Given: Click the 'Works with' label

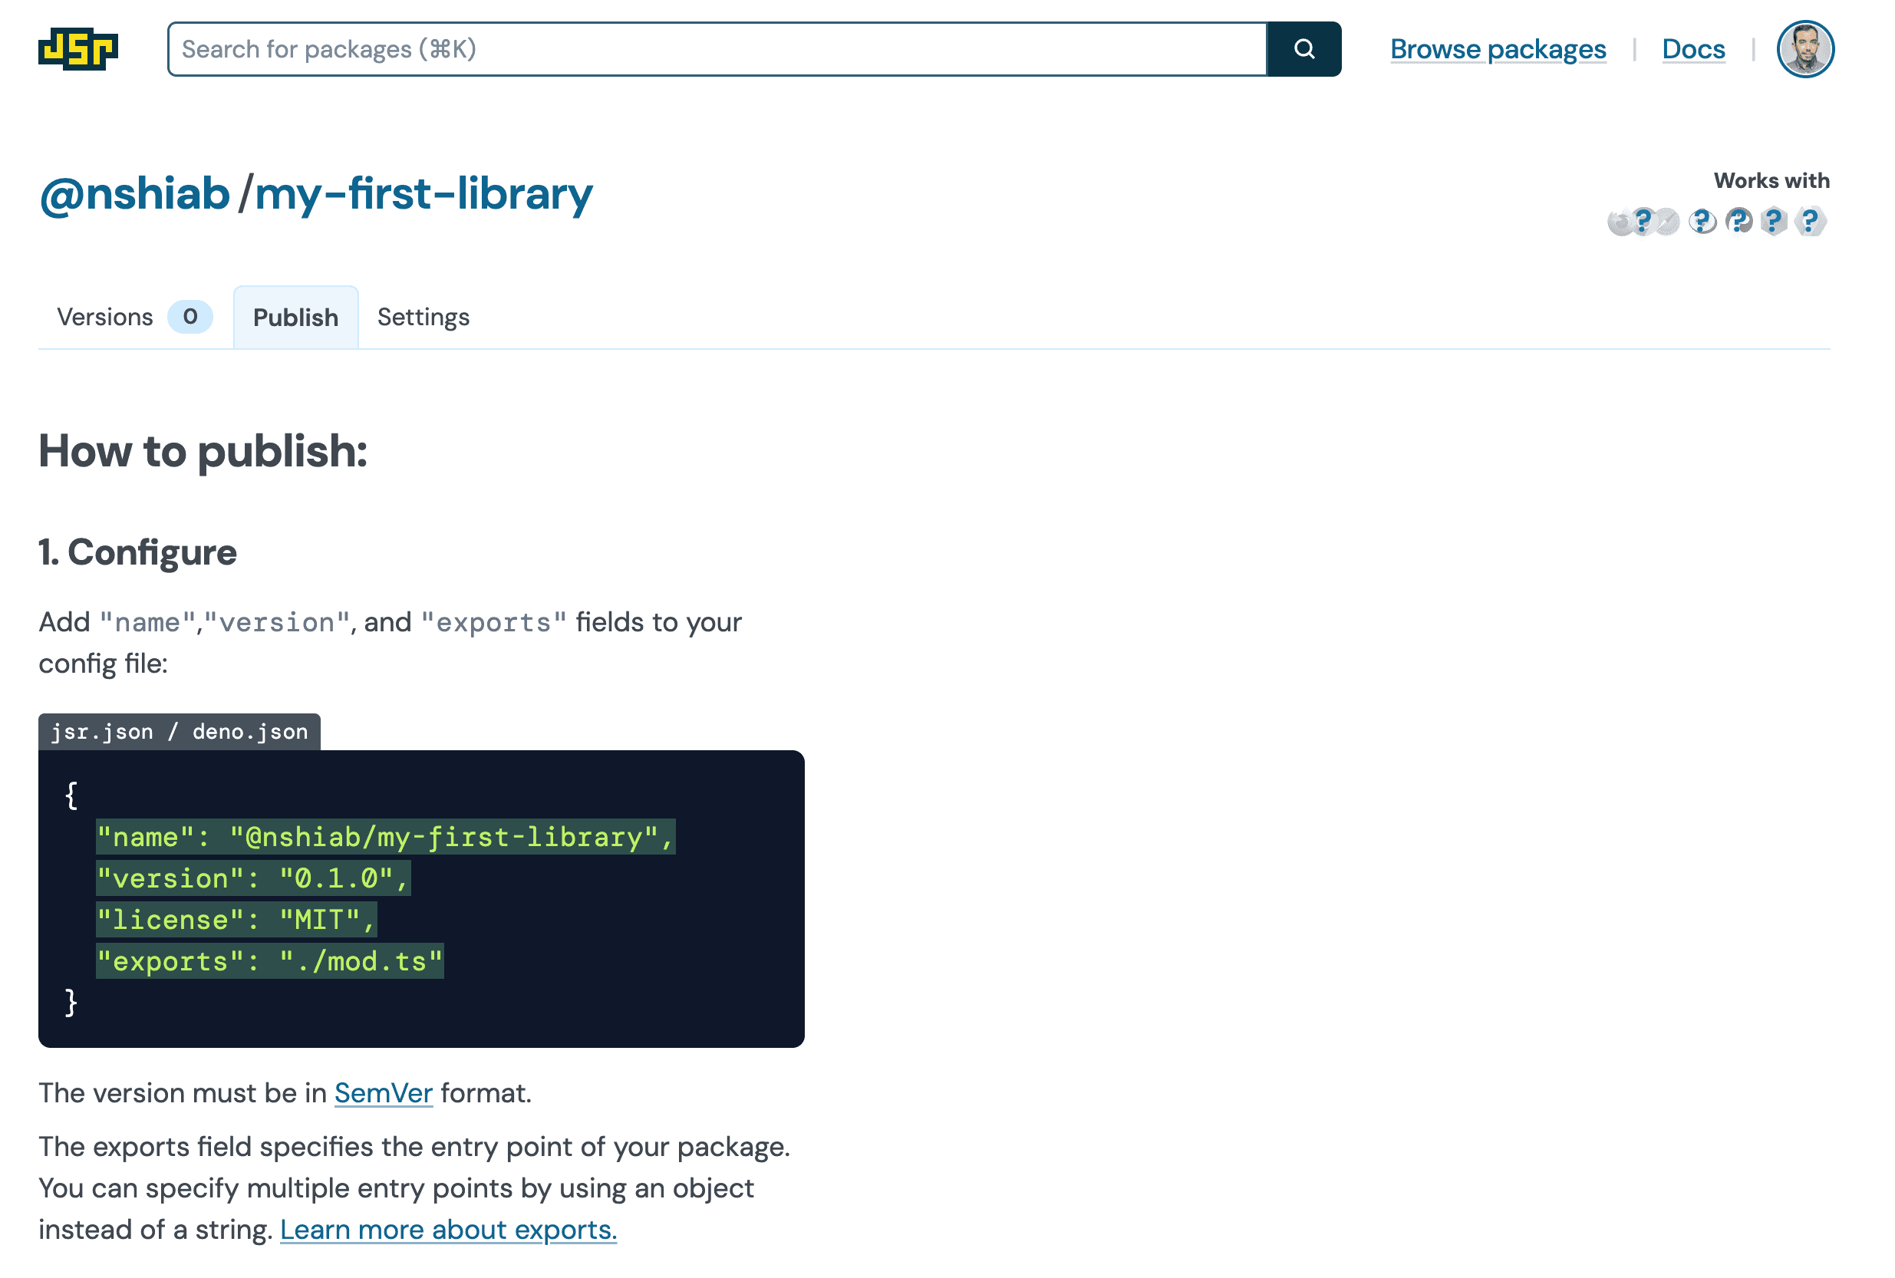Looking at the screenshot, I should [x=1771, y=180].
